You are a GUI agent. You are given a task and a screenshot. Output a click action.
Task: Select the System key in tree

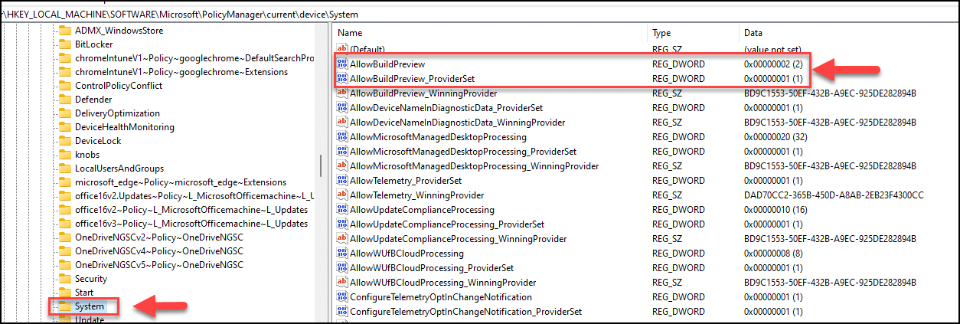pyautogui.click(x=89, y=306)
